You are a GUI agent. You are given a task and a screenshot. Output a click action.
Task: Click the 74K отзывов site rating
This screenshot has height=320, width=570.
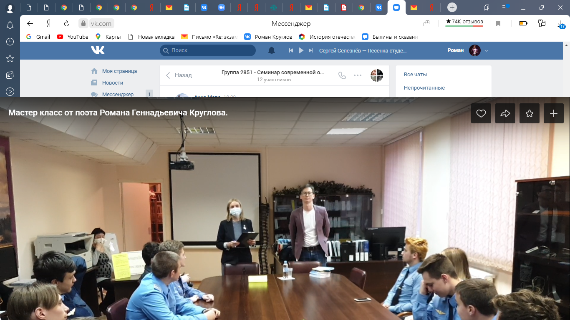[x=464, y=22]
